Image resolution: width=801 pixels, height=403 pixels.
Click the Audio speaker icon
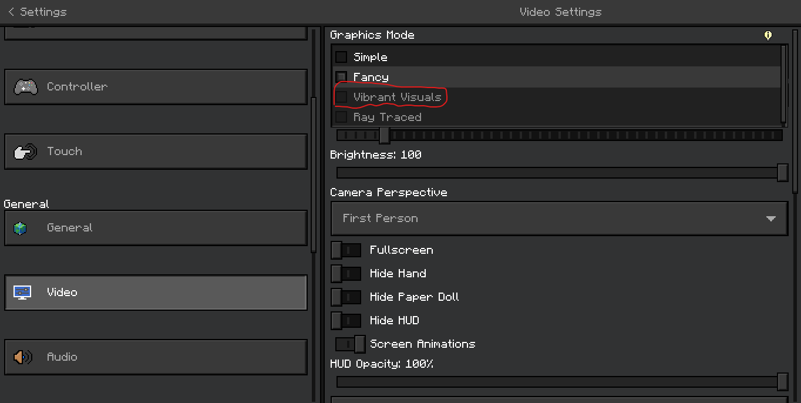(23, 357)
